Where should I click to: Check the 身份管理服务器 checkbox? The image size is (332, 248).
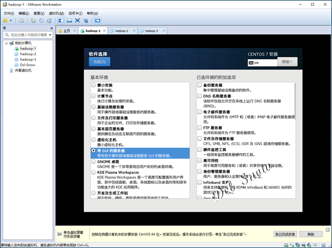point(200,172)
